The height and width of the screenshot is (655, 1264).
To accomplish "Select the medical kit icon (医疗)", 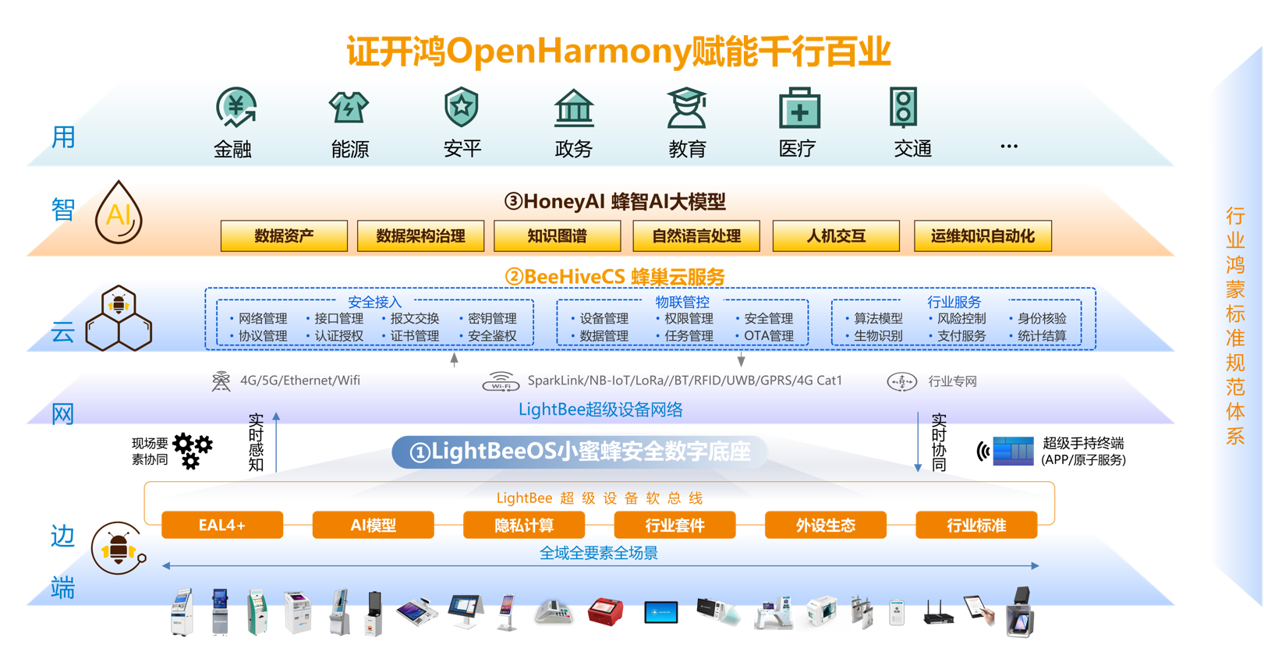I will pyautogui.click(x=799, y=108).
